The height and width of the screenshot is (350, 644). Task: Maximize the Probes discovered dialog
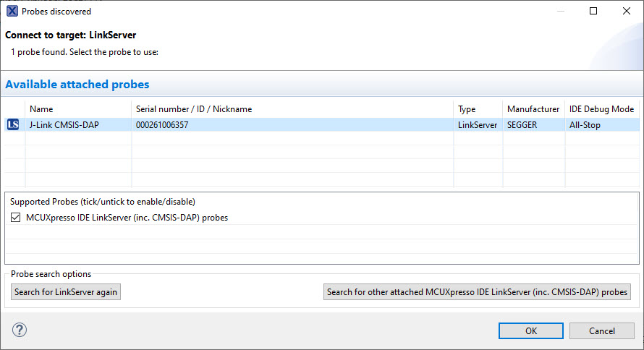(593, 12)
